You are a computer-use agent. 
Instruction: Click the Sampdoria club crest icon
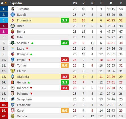point(12,99)
